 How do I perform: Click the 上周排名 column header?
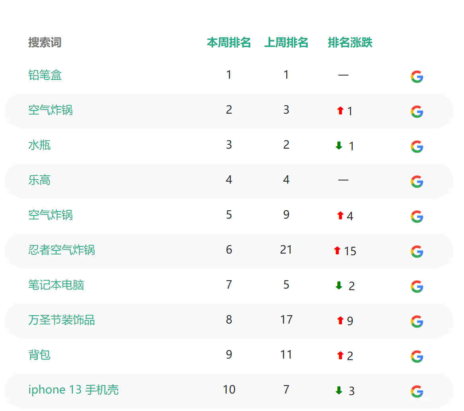pos(286,42)
